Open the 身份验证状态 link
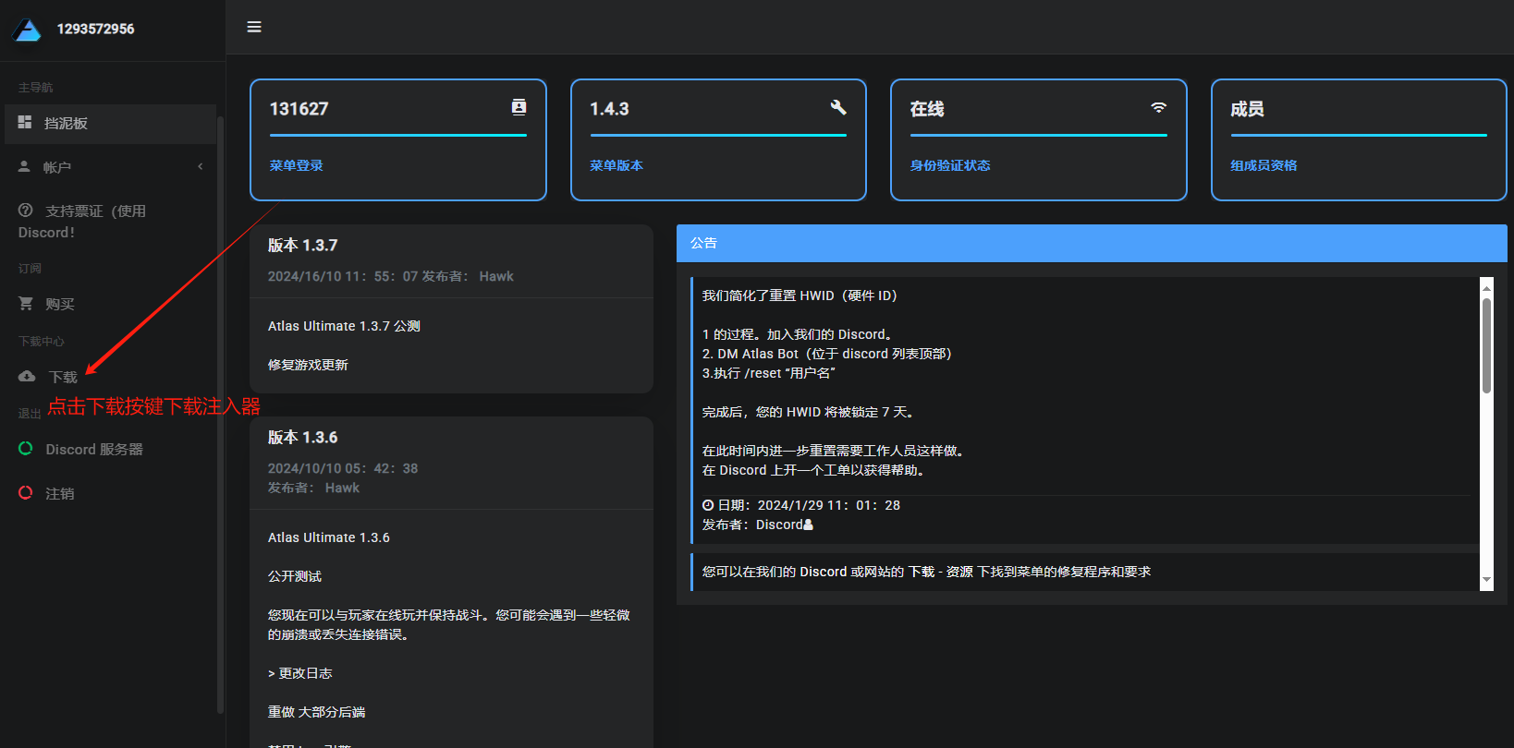This screenshot has height=748, width=1514. click(x=950, y=165)
